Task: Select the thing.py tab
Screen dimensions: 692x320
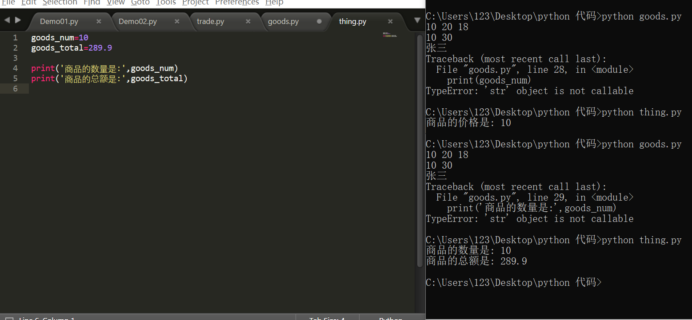Action: pos(353,21)
